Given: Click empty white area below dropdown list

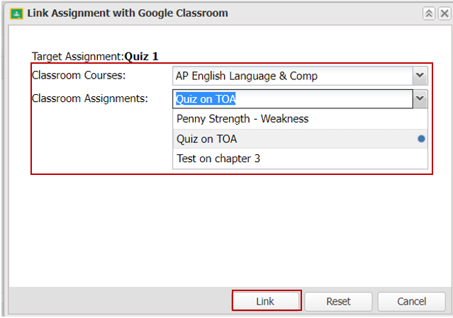Looking at the screenshot, I should point(230,231).
